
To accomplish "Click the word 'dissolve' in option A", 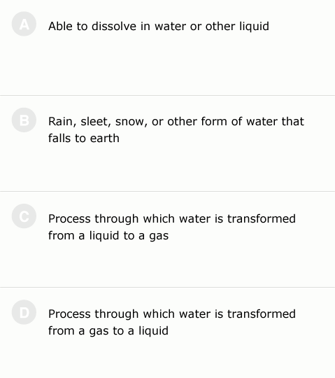I will click(114, 26).
